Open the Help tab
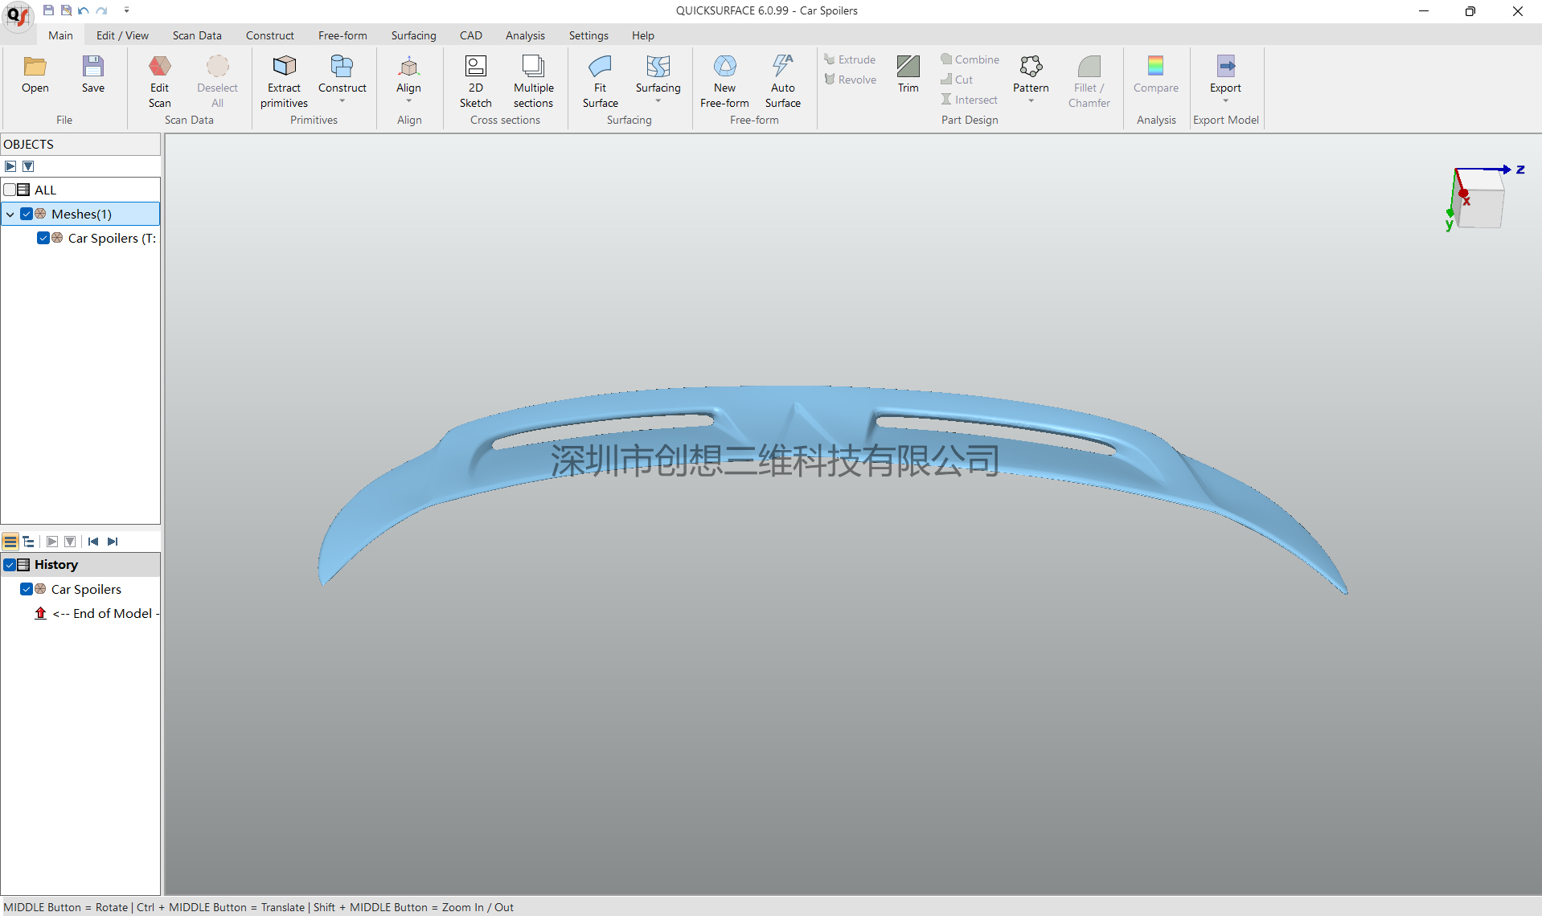Image resolution: width=1542 pixels, height=916 pixels. click(x=642, y=35)
